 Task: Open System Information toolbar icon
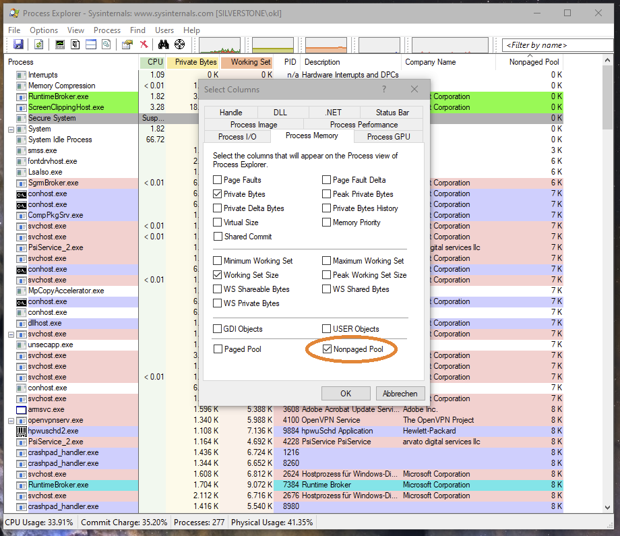click(x=60, y=44)
